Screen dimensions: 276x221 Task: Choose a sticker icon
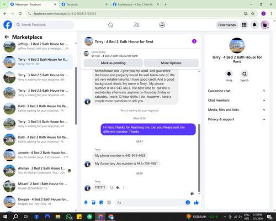point(101,203)
